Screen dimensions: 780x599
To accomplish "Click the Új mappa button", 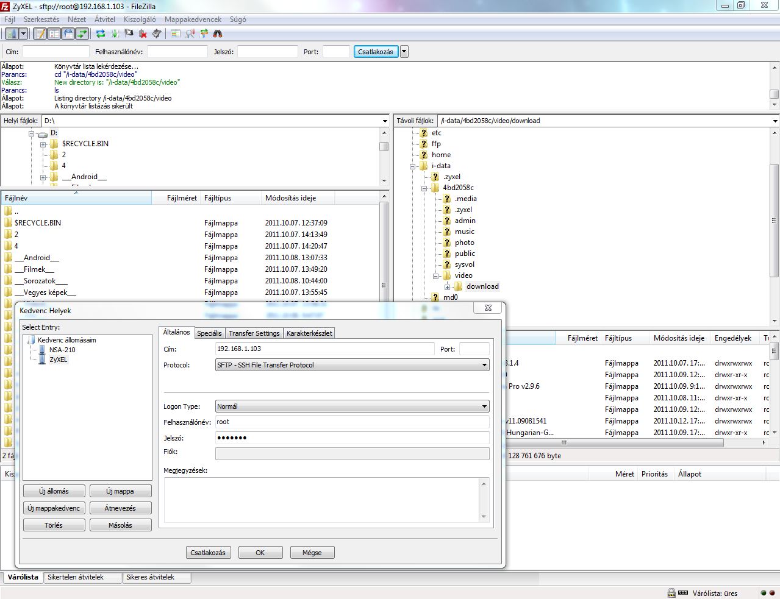I will (120, 491).
